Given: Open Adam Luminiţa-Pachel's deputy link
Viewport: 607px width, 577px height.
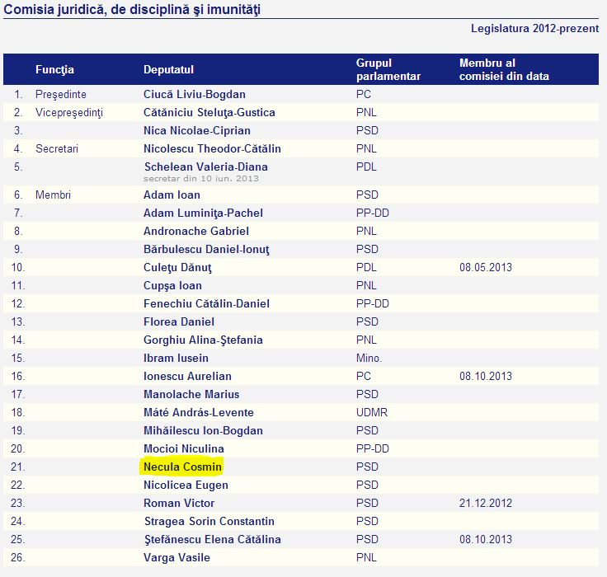Looking at the screenshot, I should tap(203, 213).
